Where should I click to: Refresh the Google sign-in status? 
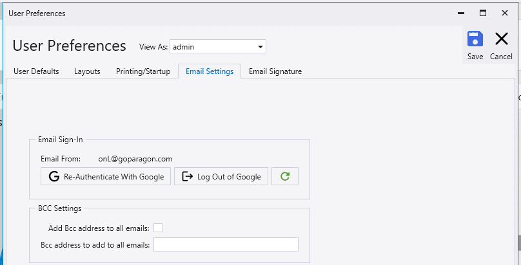(x=285, y=176)
